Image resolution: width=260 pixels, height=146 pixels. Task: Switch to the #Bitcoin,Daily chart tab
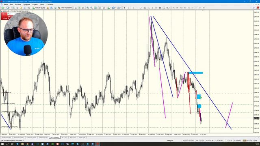coord(19,137)
